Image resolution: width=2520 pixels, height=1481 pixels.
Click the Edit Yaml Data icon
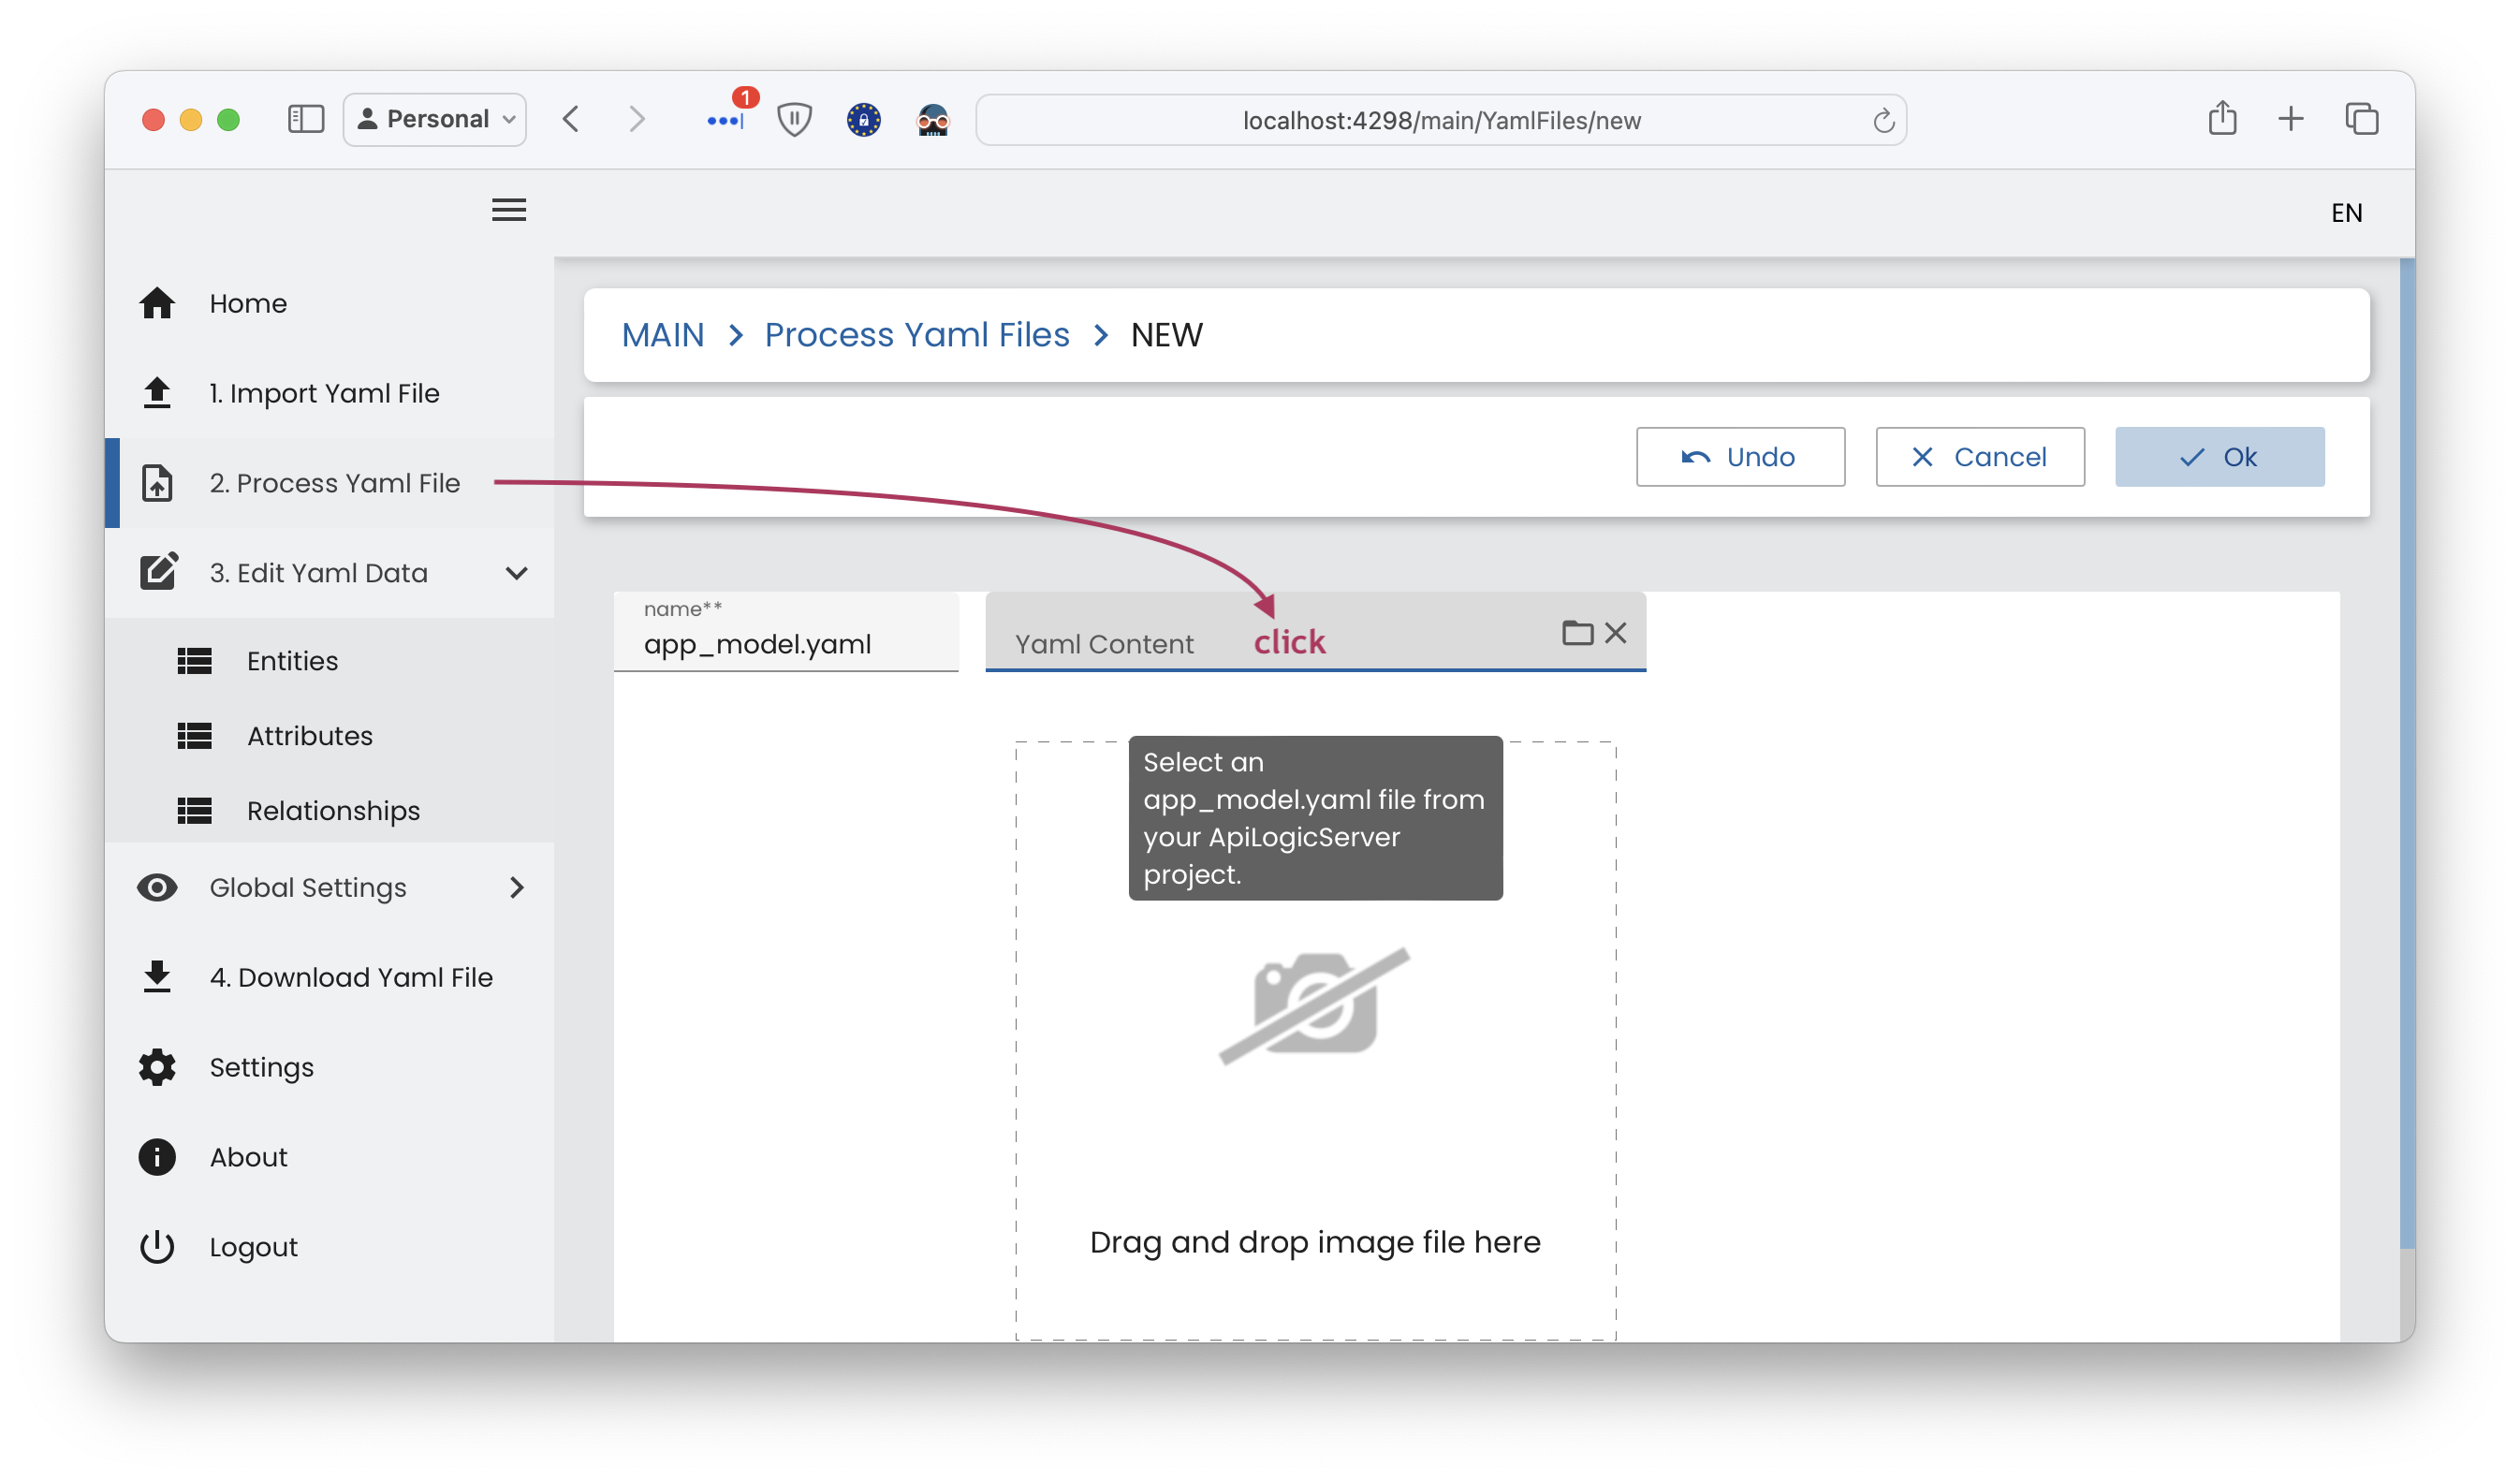157,571
